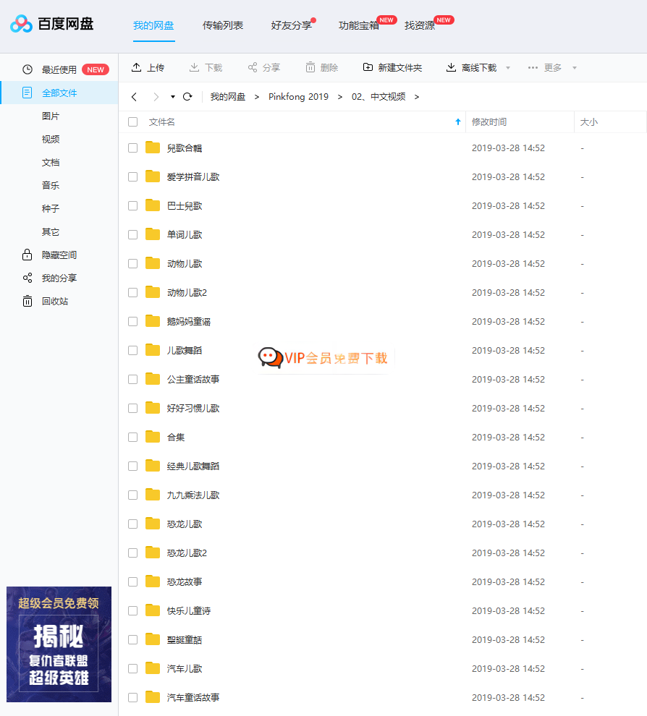Click Pinkfong 2019 in breadcrumb
The width and height of the screenshot is (647, 716).
point(298,97)
